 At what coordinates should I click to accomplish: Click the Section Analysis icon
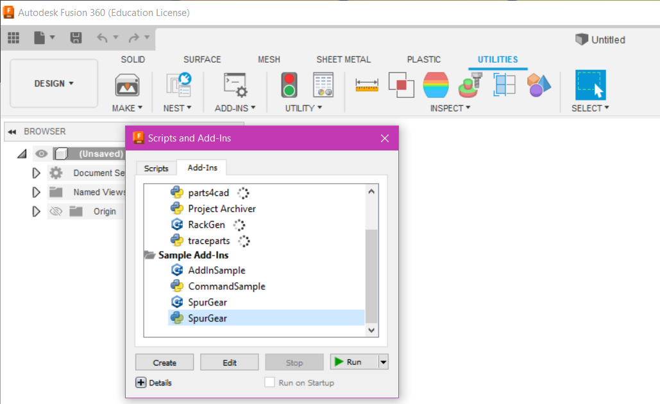tap(505, 85)
